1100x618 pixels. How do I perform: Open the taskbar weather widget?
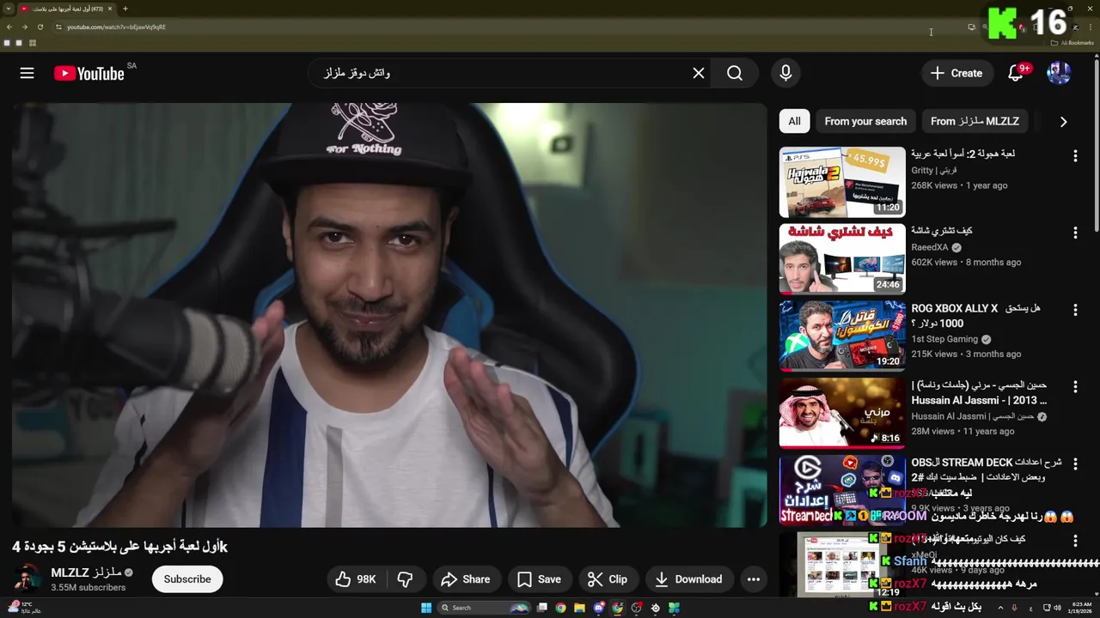click(23, 608)
